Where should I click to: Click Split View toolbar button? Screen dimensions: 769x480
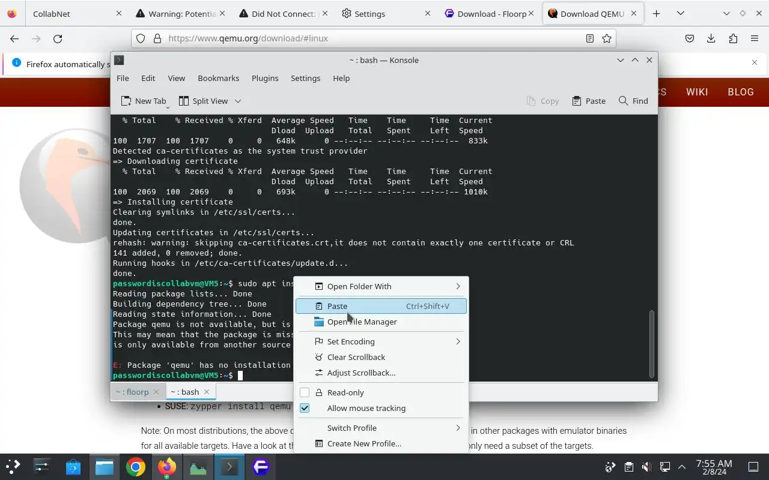[204, 101]
